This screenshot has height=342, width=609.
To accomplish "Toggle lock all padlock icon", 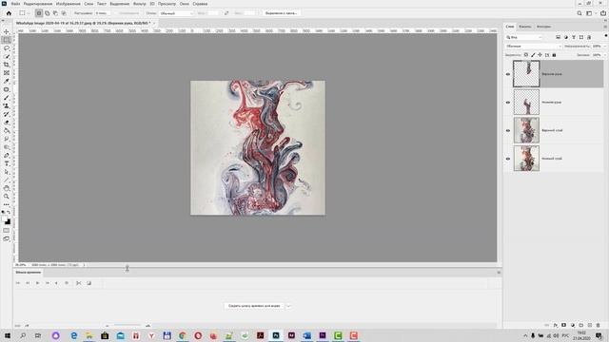I will point(554,55).
